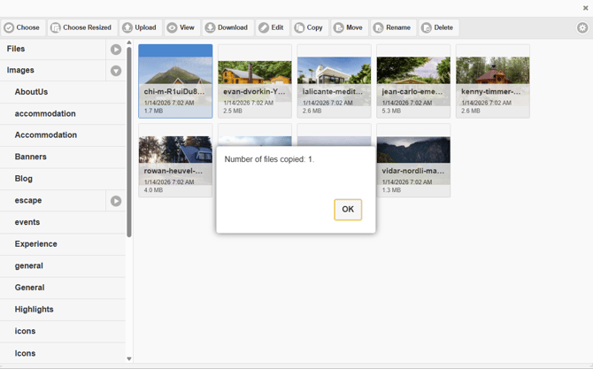Click the Rename toolbar button

pyautogui.click(x=393, y=27)
